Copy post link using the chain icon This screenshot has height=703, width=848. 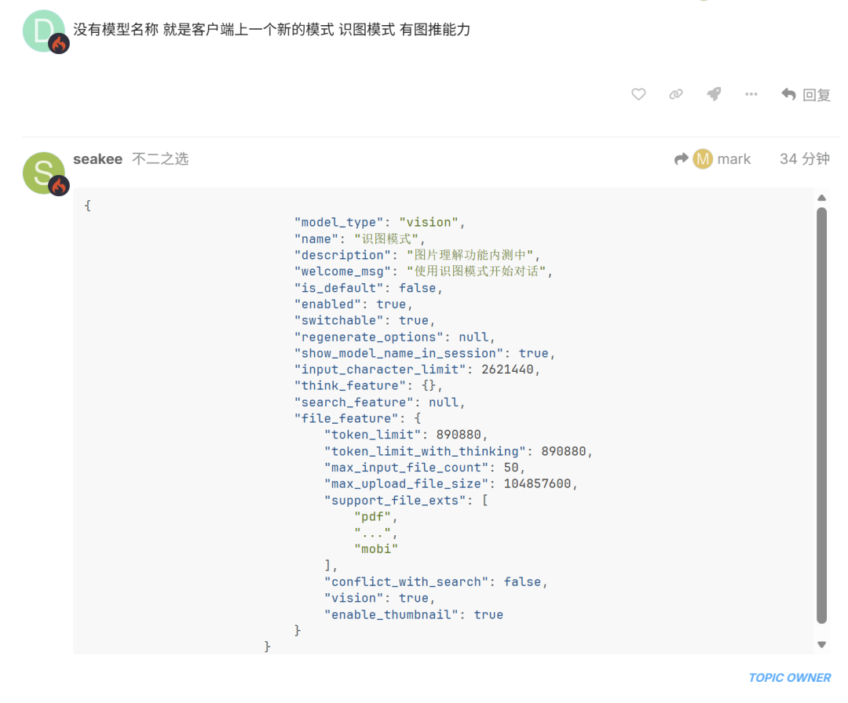[x=675, y=94]
